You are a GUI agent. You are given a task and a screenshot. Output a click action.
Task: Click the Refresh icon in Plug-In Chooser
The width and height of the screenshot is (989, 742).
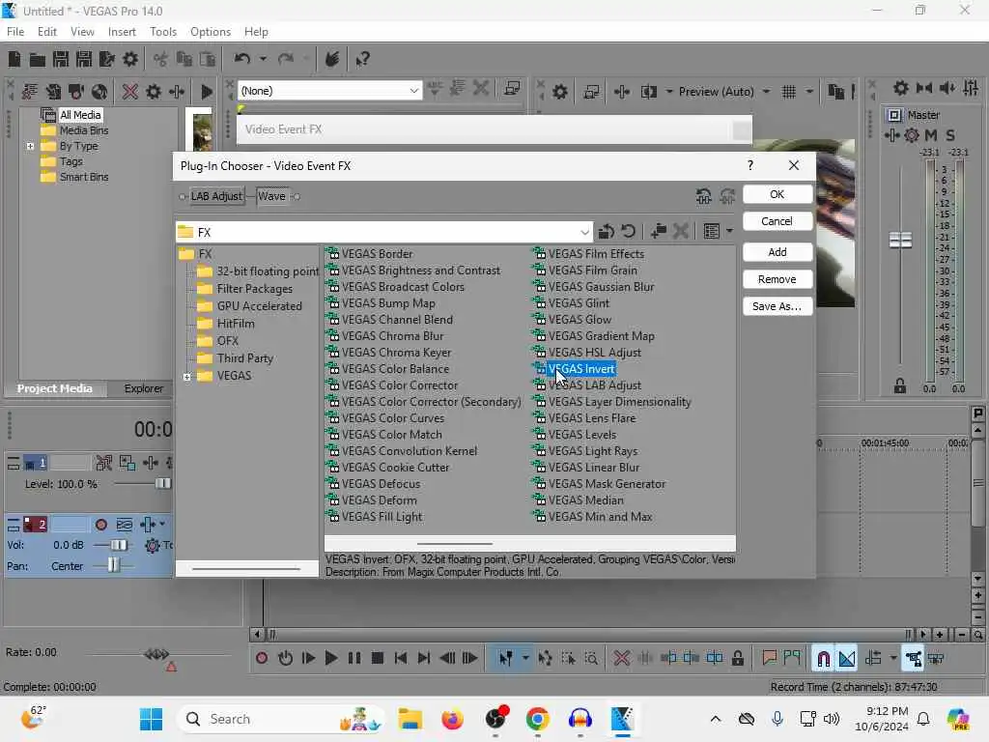tap(628, 232)
